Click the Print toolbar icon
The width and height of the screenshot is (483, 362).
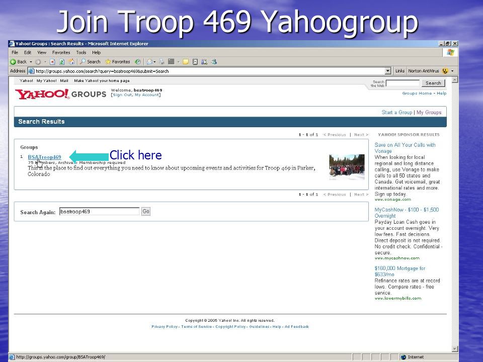(162, 62)
